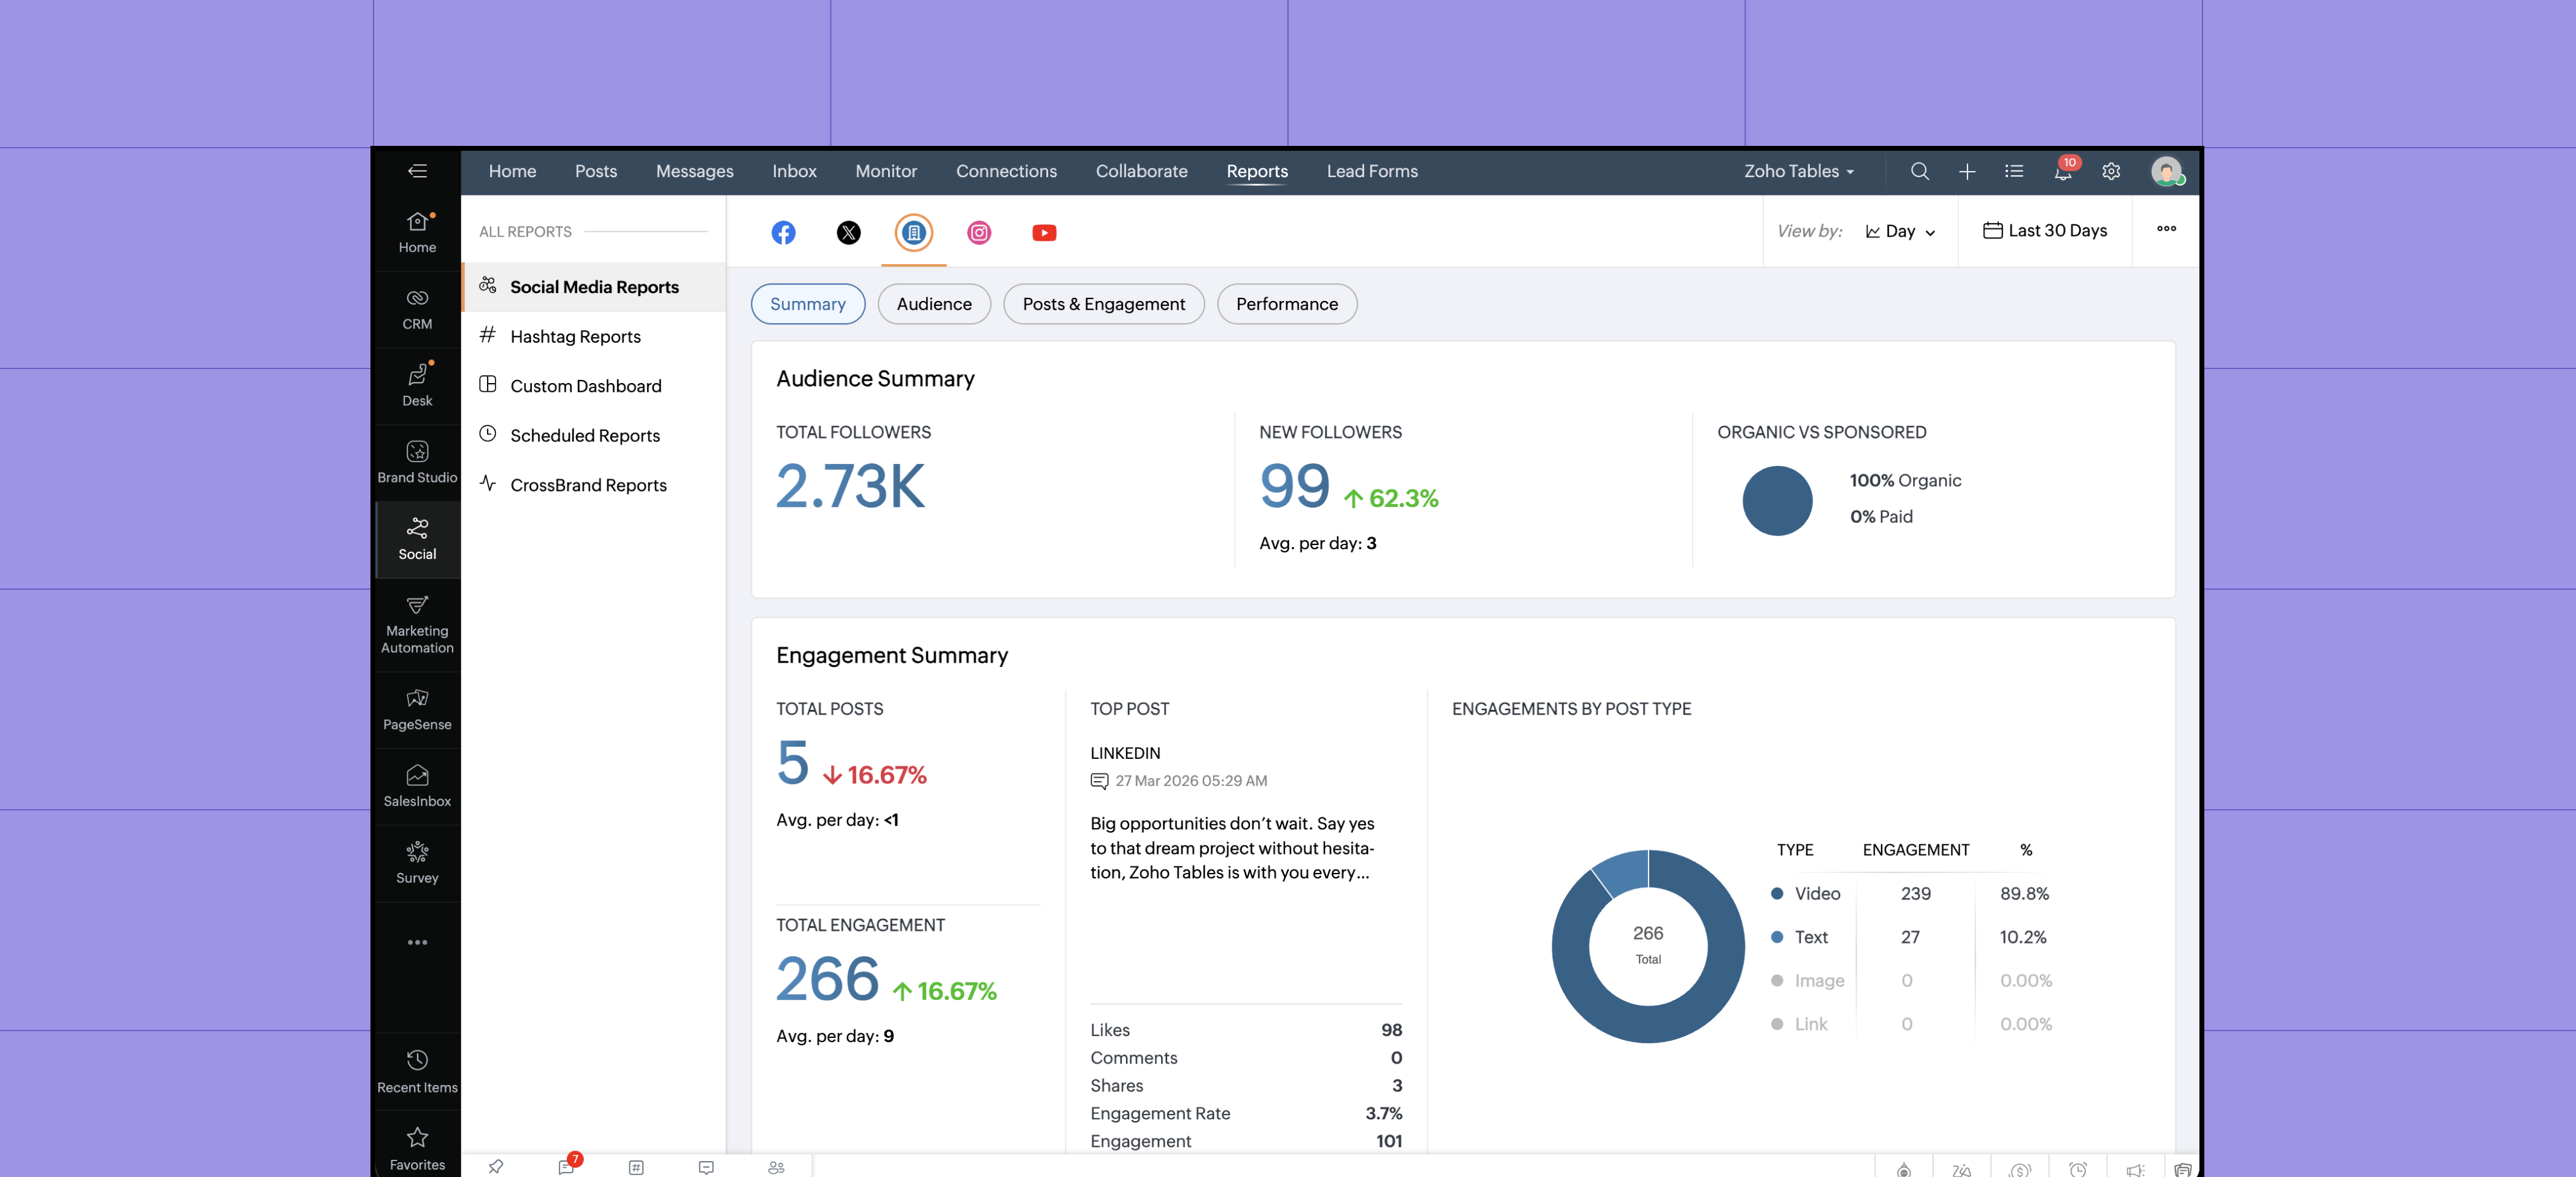Image resolution: width=2576 pixels, height=1177 pixels.
Task: Select the Facebook report icon
Action: pyautogui.click(x=784, y=233)
